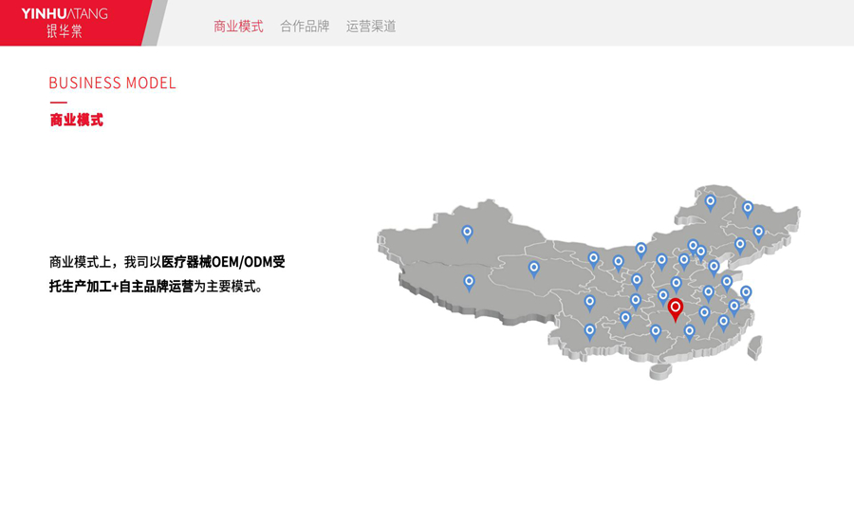This screenshot has width=854, height=524.
Task: Switch to the 合作品牌 tab
Action: tap(305, 27)
